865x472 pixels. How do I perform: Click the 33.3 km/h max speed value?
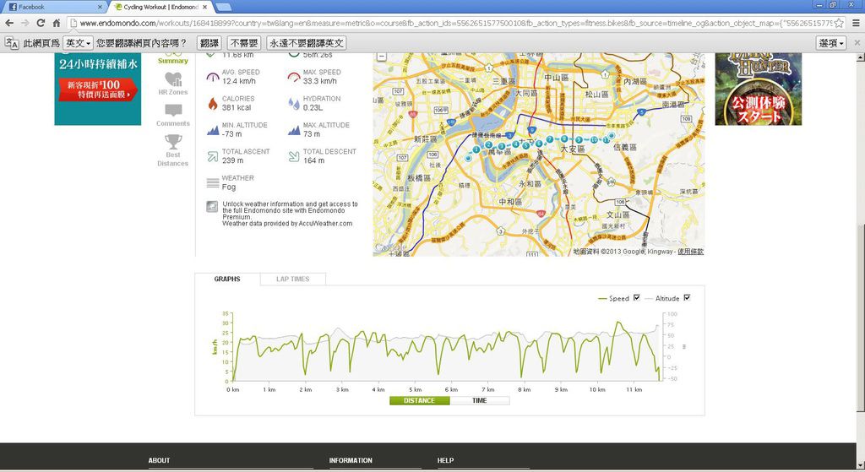click(319, 81)
